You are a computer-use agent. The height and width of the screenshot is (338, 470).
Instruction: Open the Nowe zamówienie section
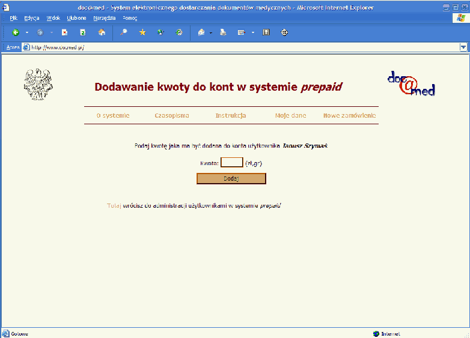coord(349,115)
